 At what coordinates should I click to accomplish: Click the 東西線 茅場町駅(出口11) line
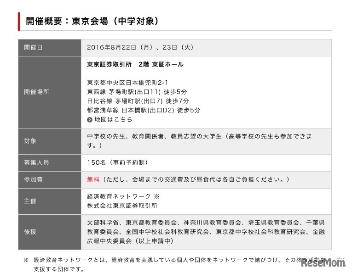[137, 92]
